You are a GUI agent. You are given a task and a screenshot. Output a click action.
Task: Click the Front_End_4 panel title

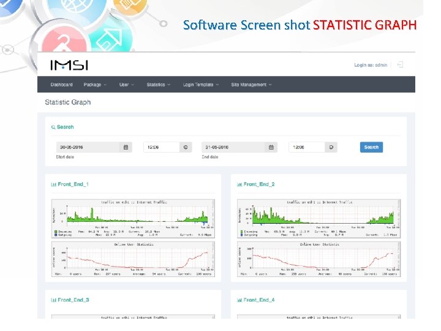point(259,300)
